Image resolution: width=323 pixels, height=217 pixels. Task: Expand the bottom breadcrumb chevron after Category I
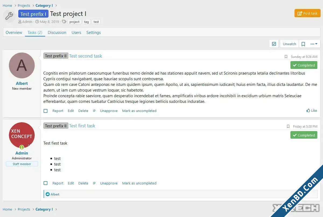(56, 209)
